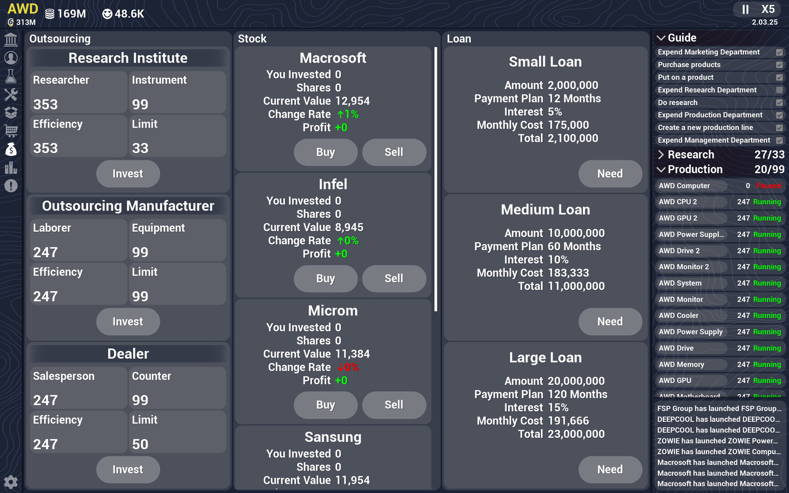
Task: Open the warehouse products icon
Action: click(x=11, y=112)
